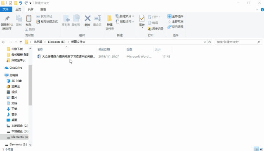Click the Rename (重命名) icon

click(x=97, y=19)
